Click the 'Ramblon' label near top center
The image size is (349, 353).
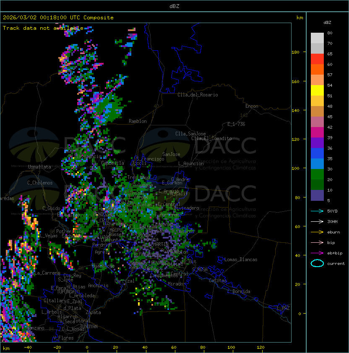click(x=138, y=121)
